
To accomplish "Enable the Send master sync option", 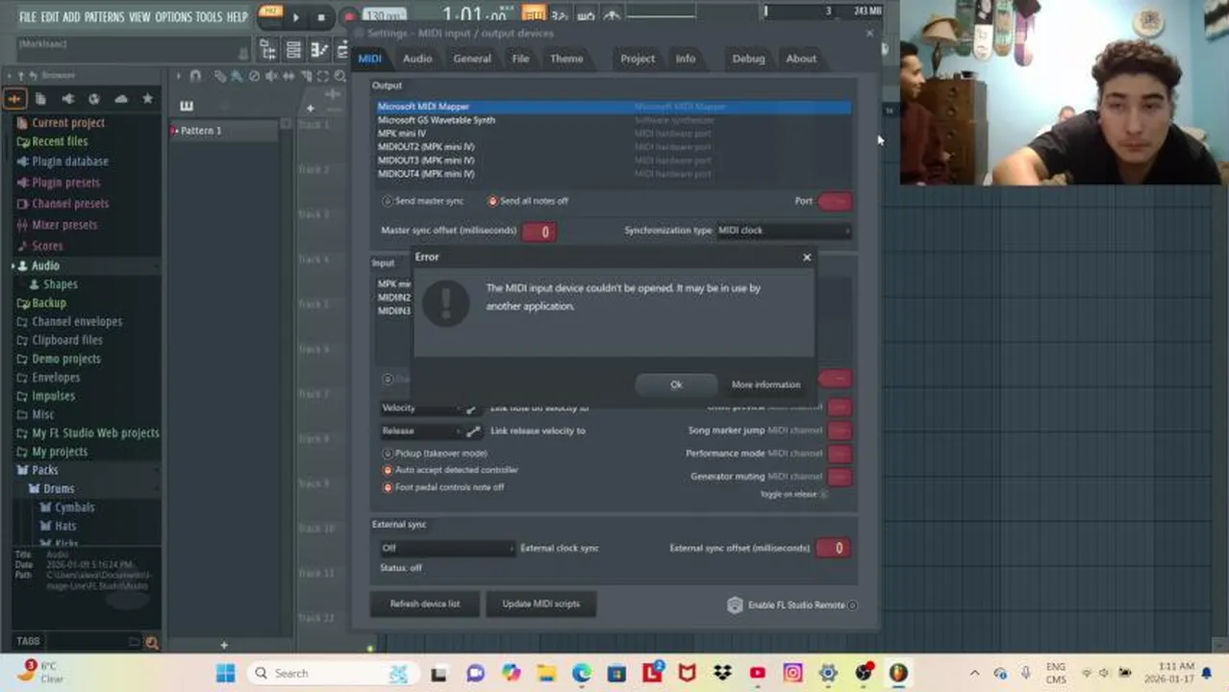I will (x=388, y=201).
